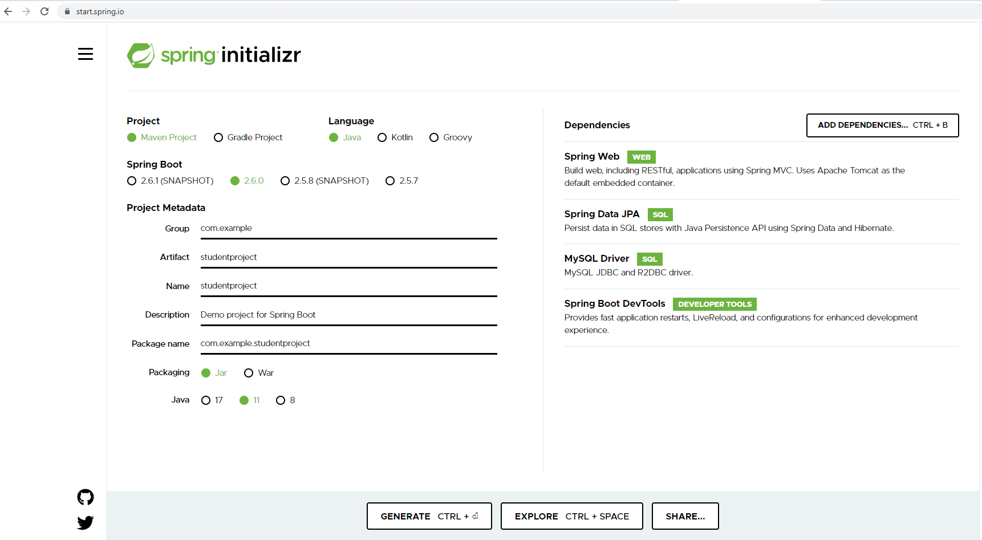Viewport: 982px width, 540px height.
Task: Select Spring Boot 2.5.8 (SNAPSHOT)
Action: pyautogui.click(x=324, y=181)
